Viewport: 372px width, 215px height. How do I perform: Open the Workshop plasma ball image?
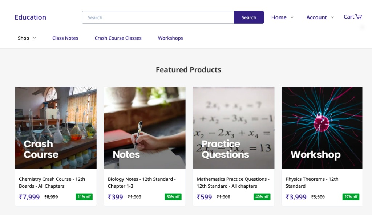[322, 127]
